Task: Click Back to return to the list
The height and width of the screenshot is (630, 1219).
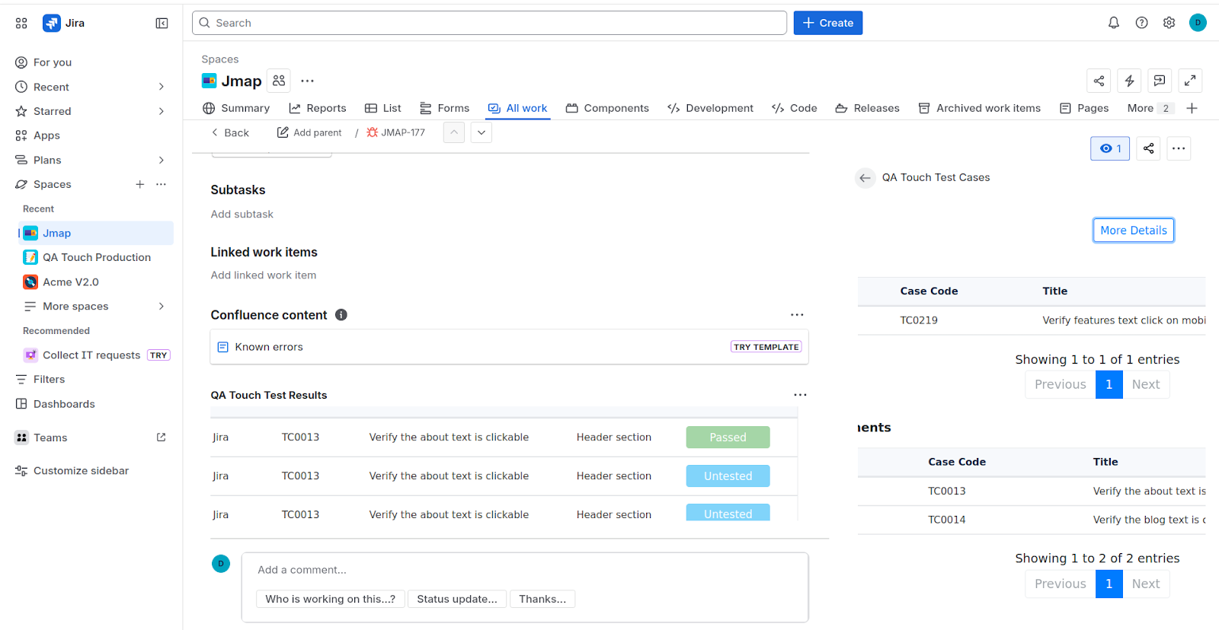Action: [230, 132]
